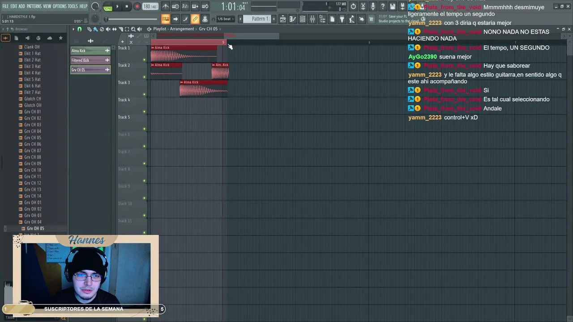Select the playlist Delete tool
573x322 pixels.
click(x=102, y=29)
